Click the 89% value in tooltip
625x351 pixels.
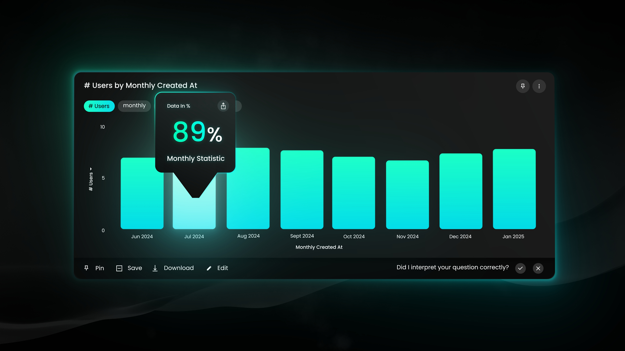pyautogui.click(x=197, y=132)
